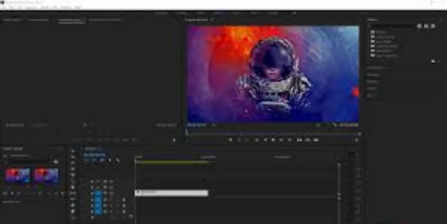Click the Effects panel search field
This screenshot has height=224, width=447.
(392, 26)
